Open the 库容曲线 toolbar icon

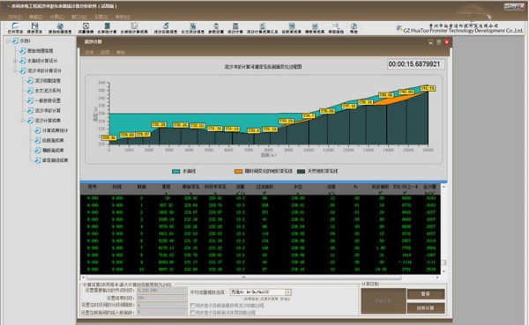pos(336,28)
